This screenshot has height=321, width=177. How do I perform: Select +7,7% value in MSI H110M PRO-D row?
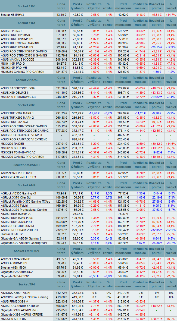[171, 64]
